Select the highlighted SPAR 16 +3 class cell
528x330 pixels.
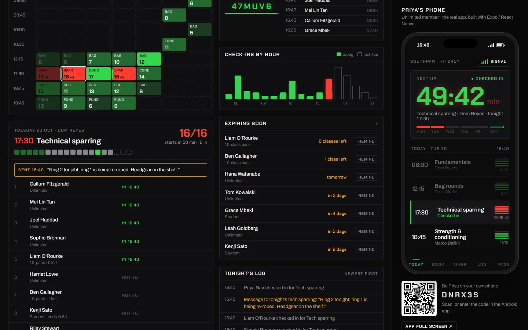pos(74,74)
